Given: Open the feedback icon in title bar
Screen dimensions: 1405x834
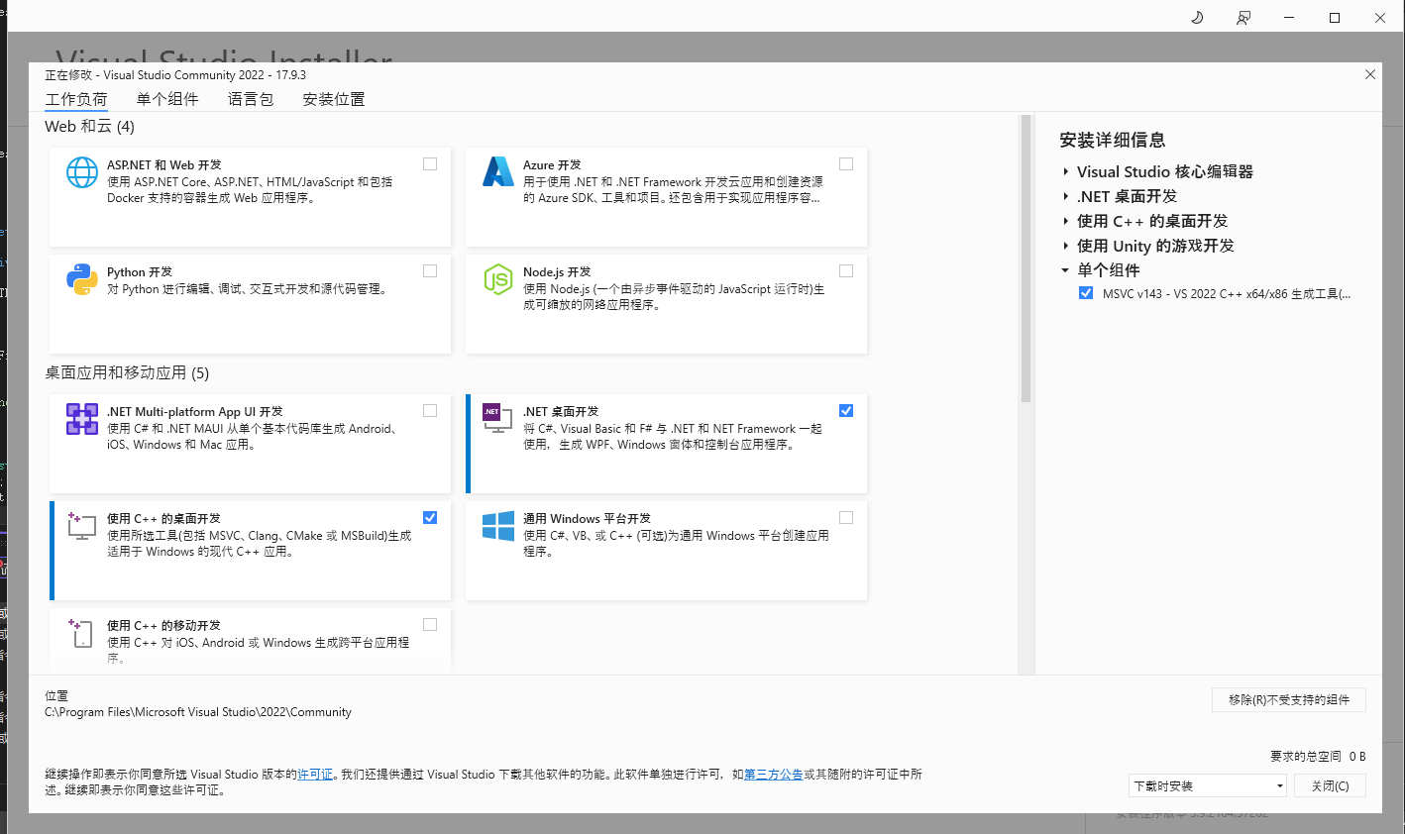Looking at the screenshot, I should click(x=1243, y=18).
